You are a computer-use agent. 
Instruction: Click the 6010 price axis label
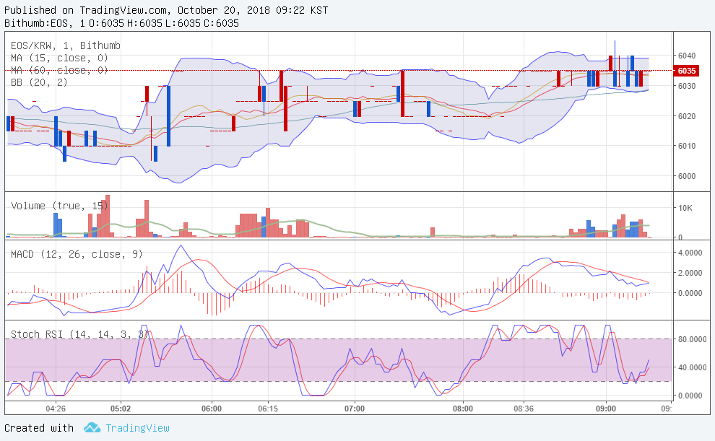[687, 146]
